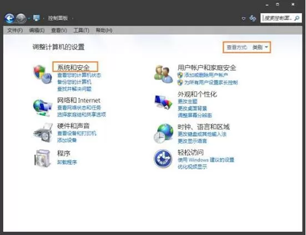Open the 轻松访问 category
Viewport: 306px width, 235px height.
pos(190,152)
